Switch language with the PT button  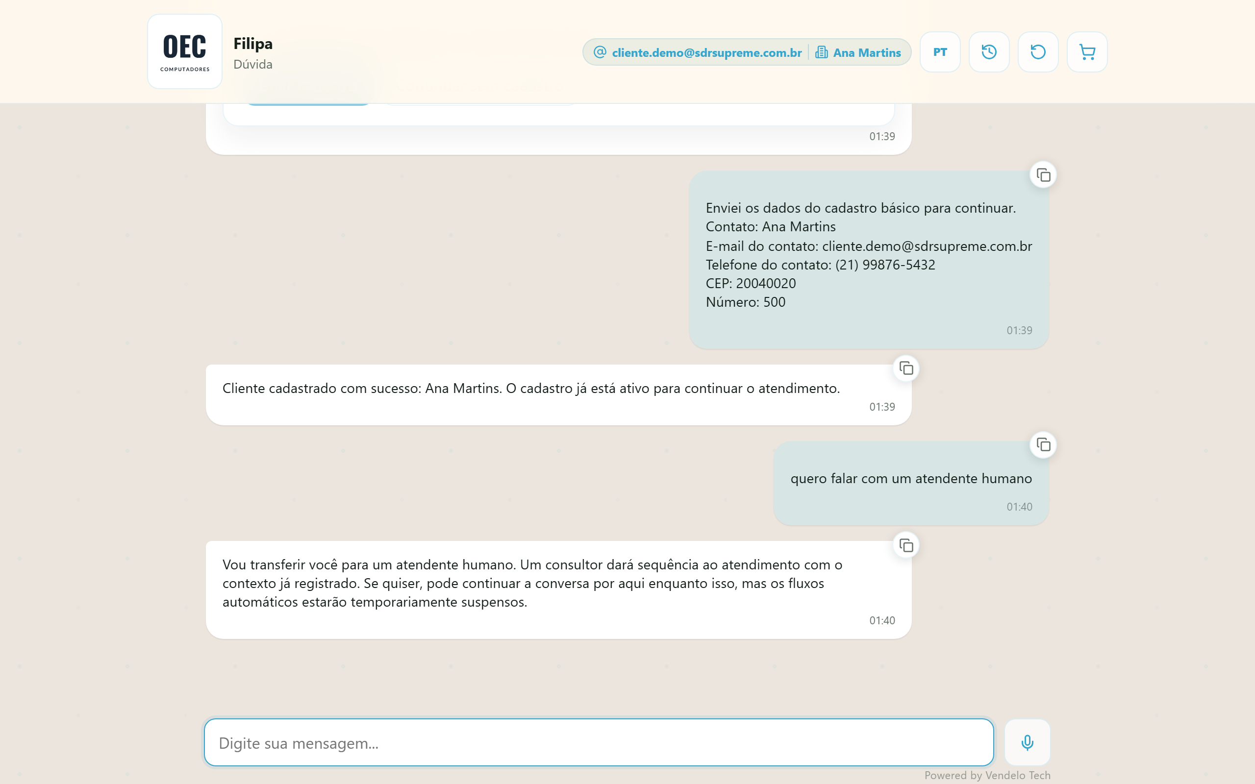[x=940, y=52]
